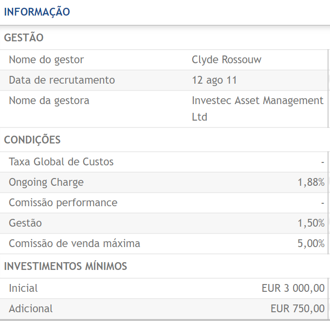Select the EUR 3 000,00 initial amount
Viewport: 330px width, 321px height.
coord(293,288)
